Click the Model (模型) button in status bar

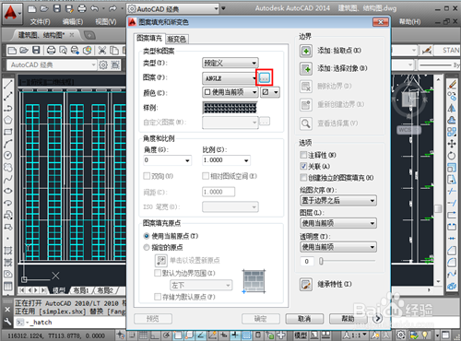(x=301, y=335)
